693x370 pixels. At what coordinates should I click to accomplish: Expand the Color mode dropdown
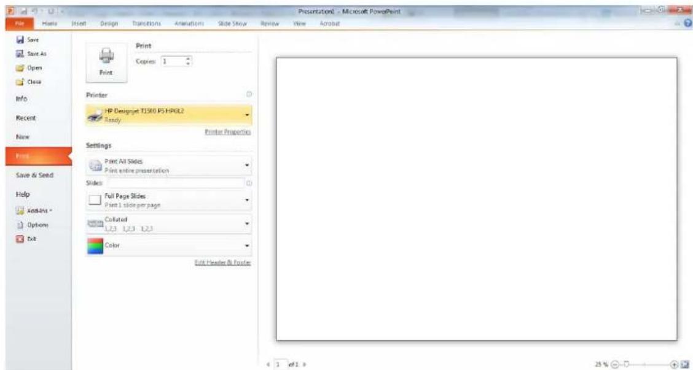pos(247,245)
